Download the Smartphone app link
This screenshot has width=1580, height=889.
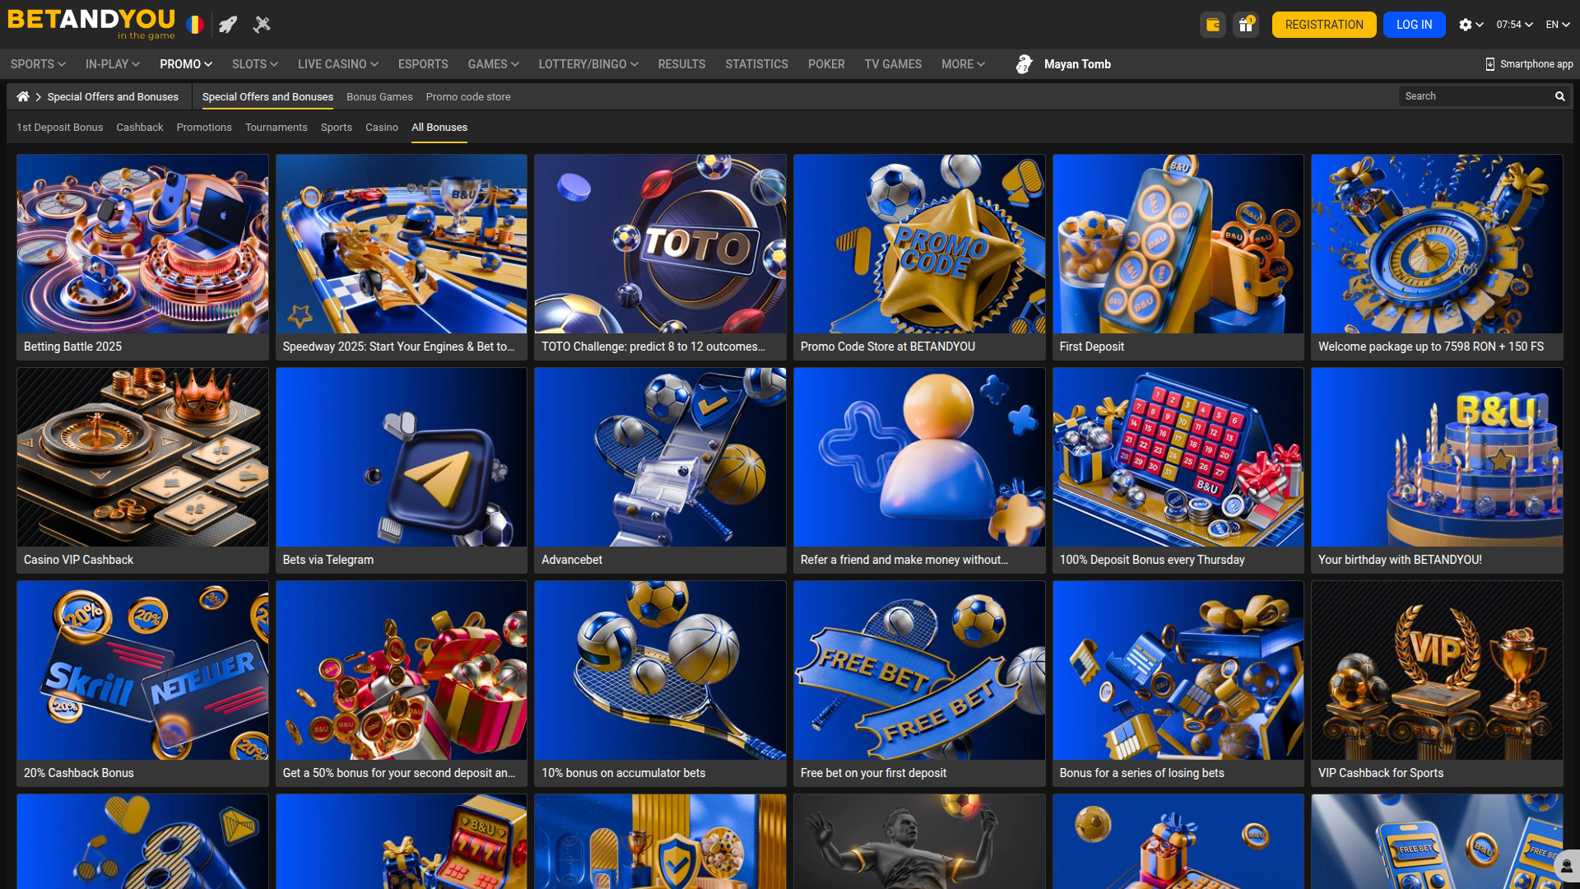(x=1528, y=64)
